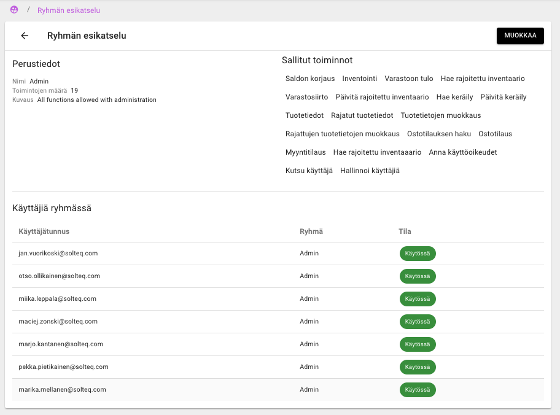Select the Varastoon tulo chip

point(409,79)
